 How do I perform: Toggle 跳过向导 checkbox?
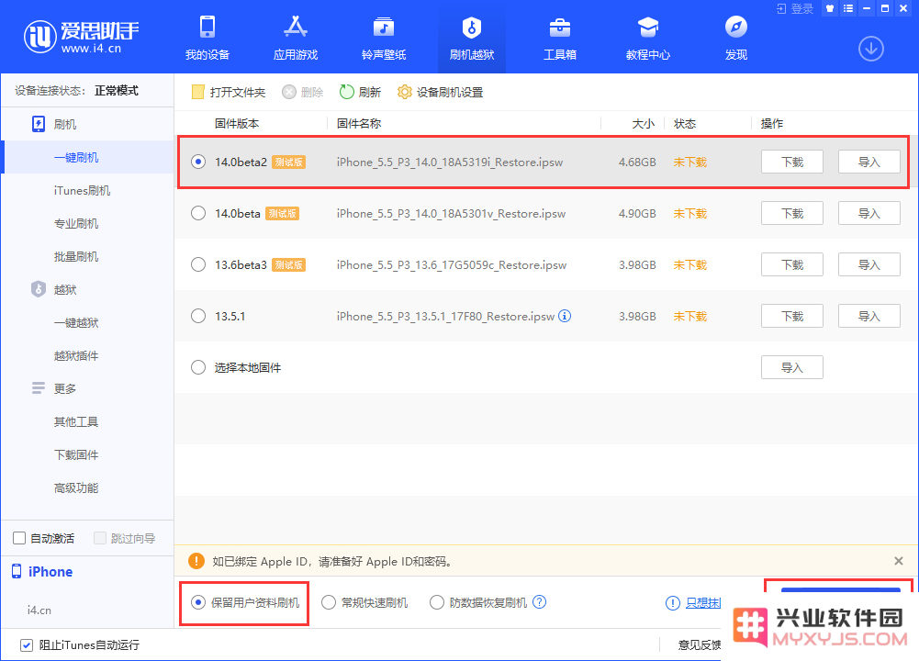(x=100, y=538)
